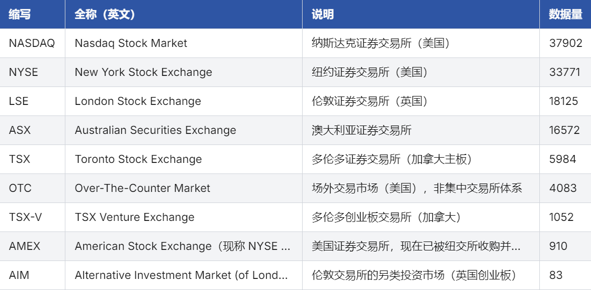Select the TSX-V abbreviation cell

pyautogui.click(x=26, y=217)
